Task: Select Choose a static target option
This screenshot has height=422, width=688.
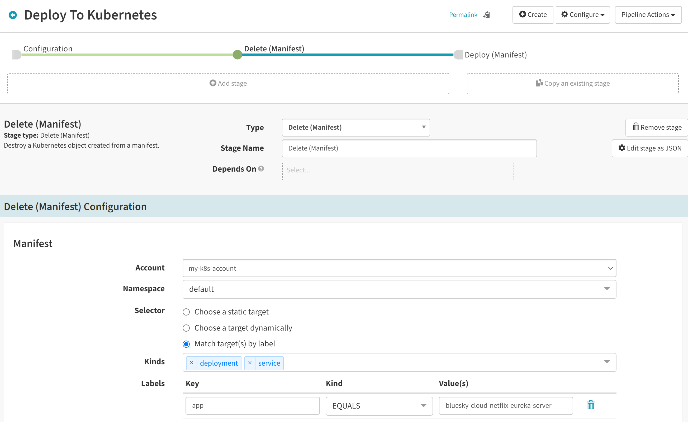Action: (186, 312)
